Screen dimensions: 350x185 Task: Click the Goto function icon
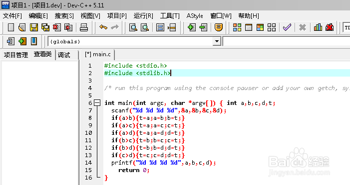pyautogui.click(x=160, y=27)
